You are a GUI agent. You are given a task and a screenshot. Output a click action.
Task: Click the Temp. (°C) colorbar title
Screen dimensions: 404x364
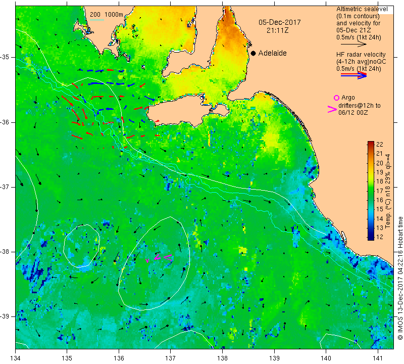point(387,191)
